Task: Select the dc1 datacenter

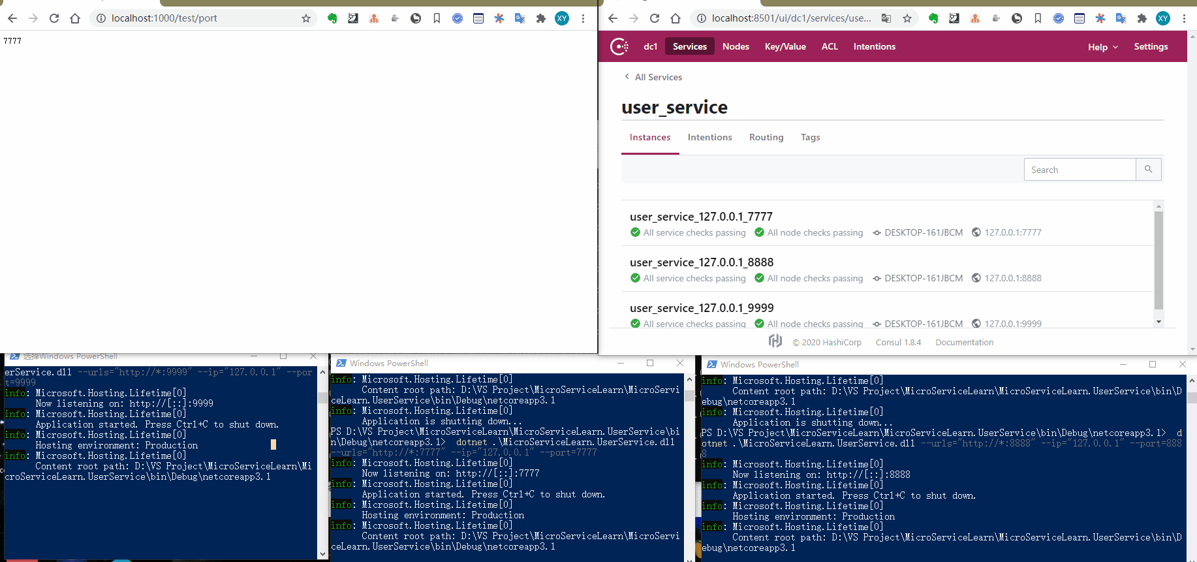Action: pyautogui.click(x=651, y=46)
